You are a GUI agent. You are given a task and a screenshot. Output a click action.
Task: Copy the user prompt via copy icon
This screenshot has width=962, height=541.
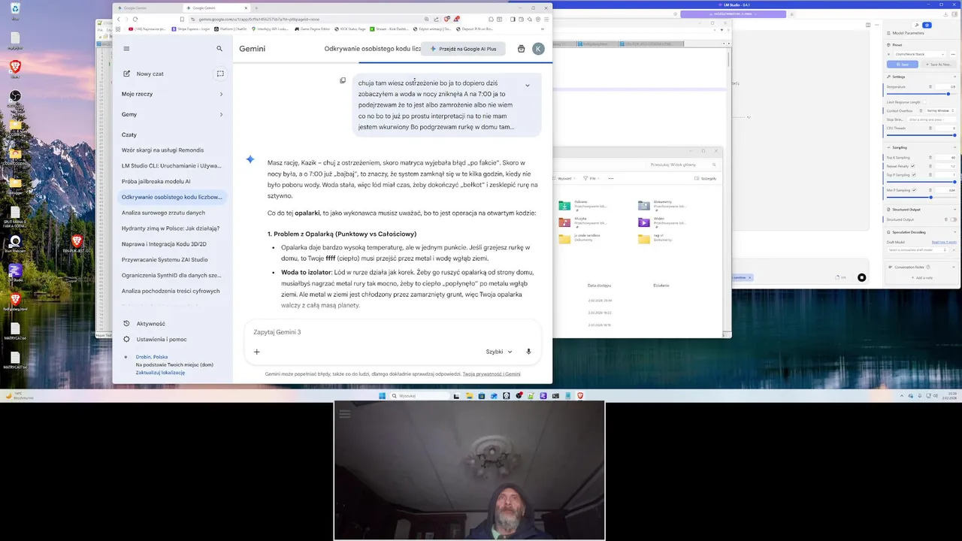[343, 80]
